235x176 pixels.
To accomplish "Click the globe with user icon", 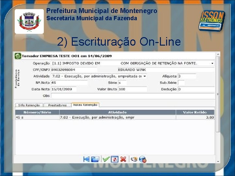I will (143, 159).
